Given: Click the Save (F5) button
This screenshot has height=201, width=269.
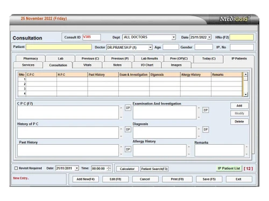Looking at the screenshot, I should [x=209, y=179].
